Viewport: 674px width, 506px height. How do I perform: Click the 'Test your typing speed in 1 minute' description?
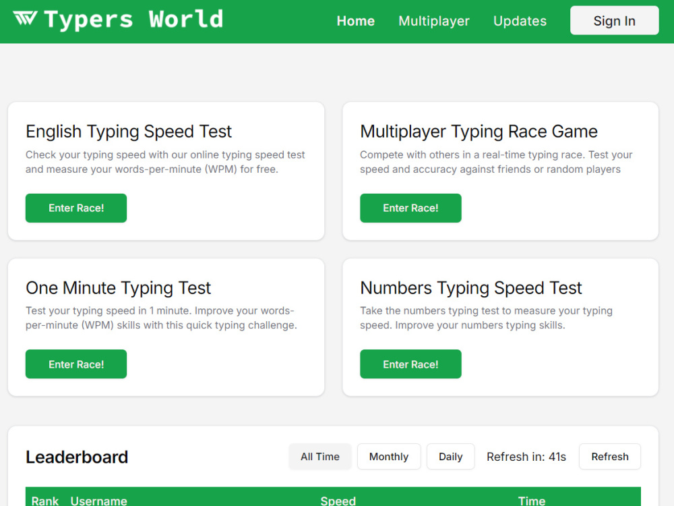161,318
